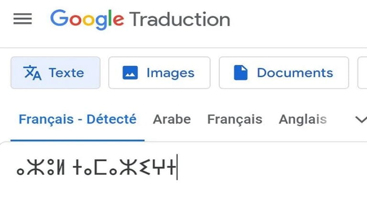
Task: Open Images translation mode
Action: pos(159,73)
